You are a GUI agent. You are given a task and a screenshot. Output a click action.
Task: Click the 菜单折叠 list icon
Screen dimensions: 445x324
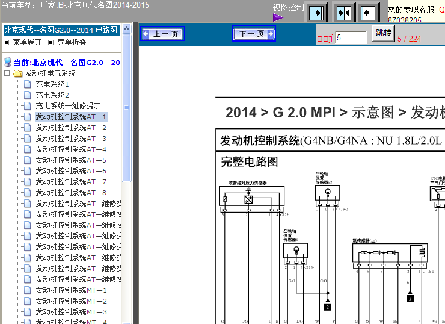[51, 42]
